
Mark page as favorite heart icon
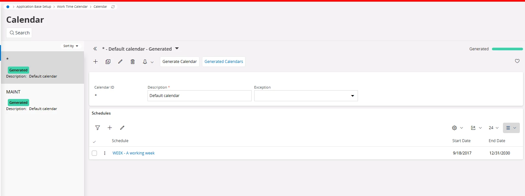click(x=517, y=61)
